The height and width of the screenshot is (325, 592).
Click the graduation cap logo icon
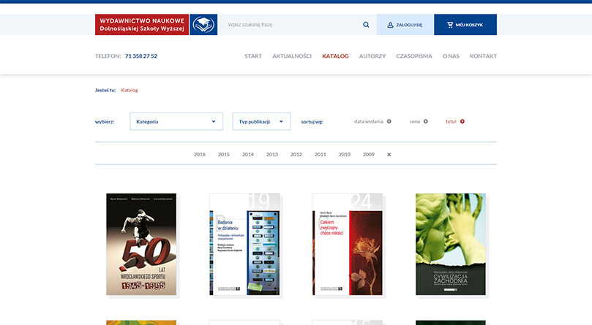point(203,25)
